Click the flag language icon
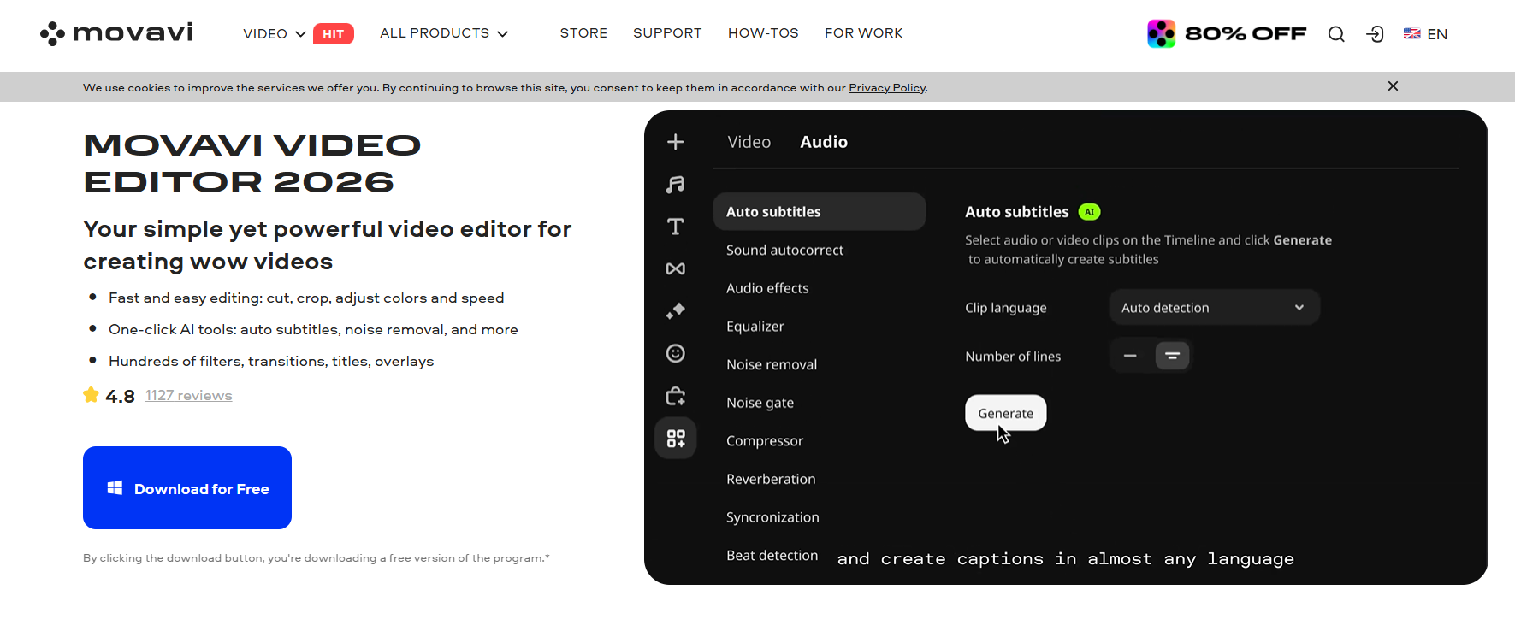Image resolution: width=1515 pixels, height=631 pixels. click(1412, 34)
